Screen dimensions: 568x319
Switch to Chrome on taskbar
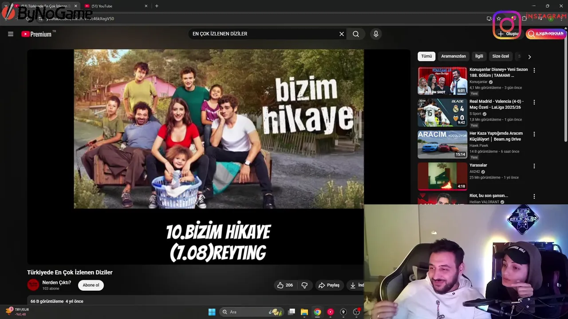[x=317, y=312]
